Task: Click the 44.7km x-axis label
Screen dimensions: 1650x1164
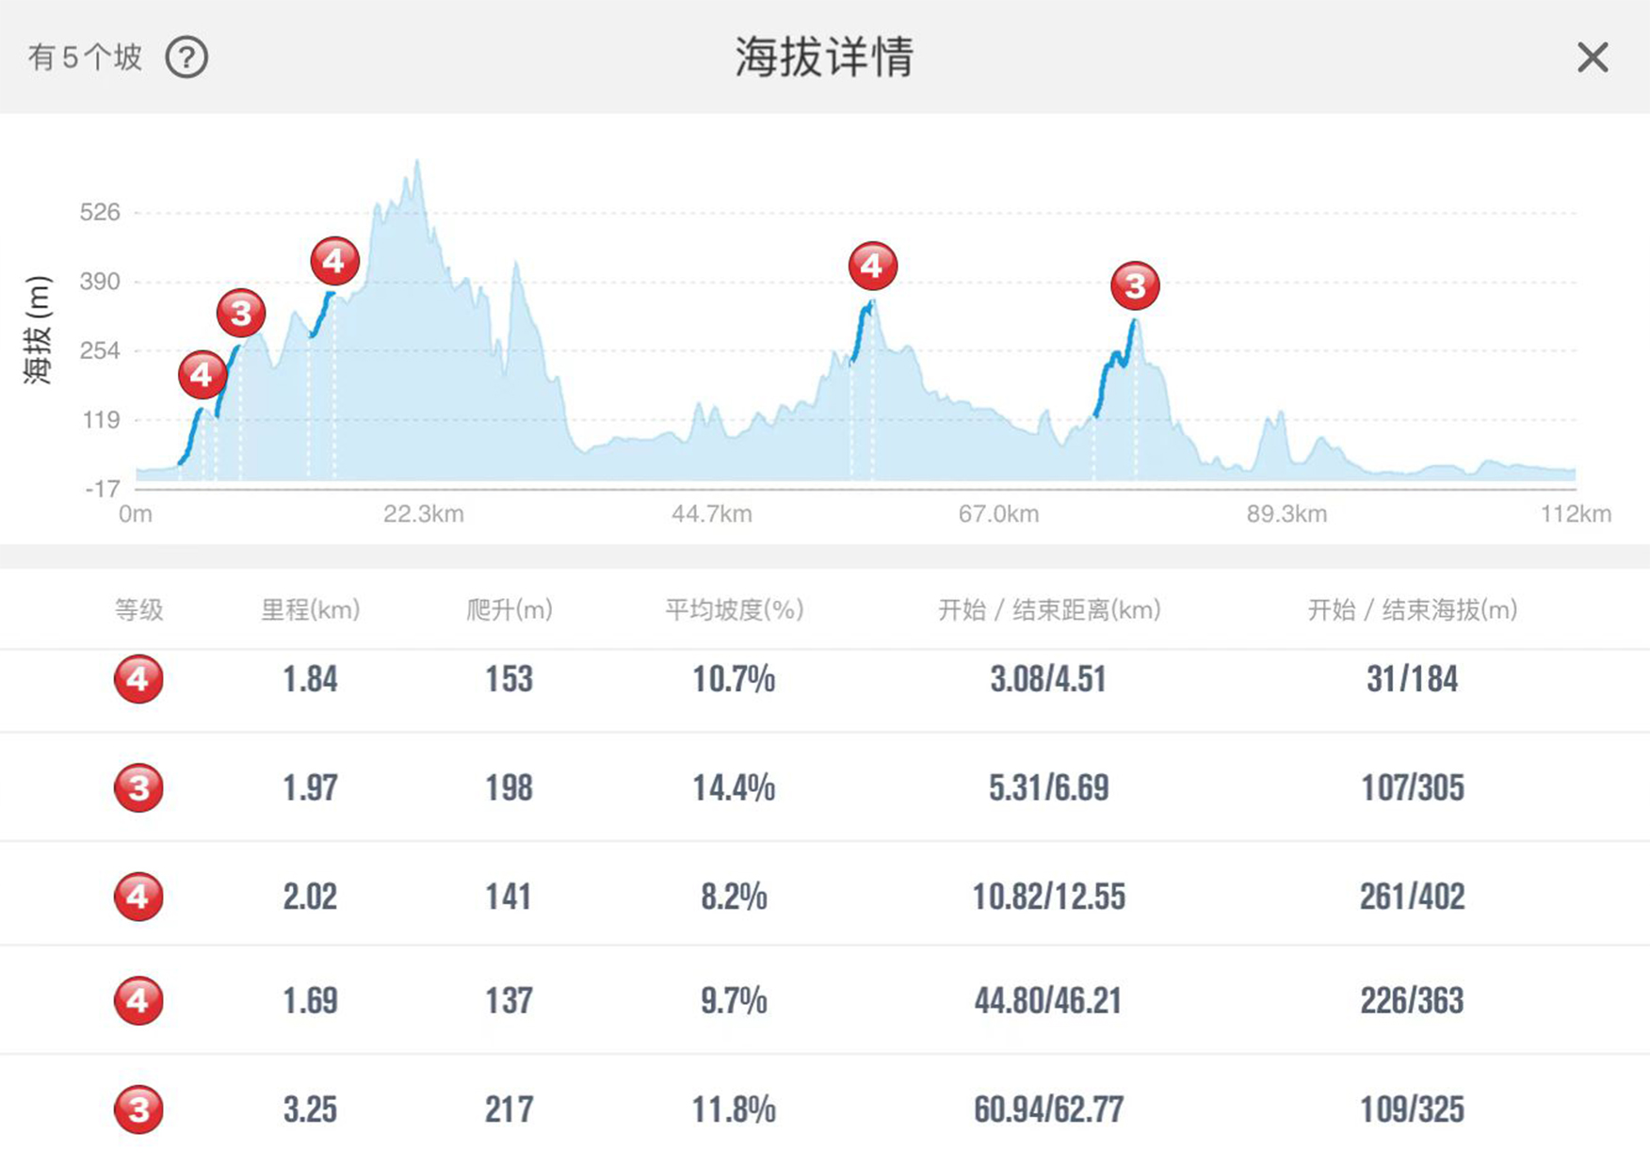Action: click(x=712, y=514)
